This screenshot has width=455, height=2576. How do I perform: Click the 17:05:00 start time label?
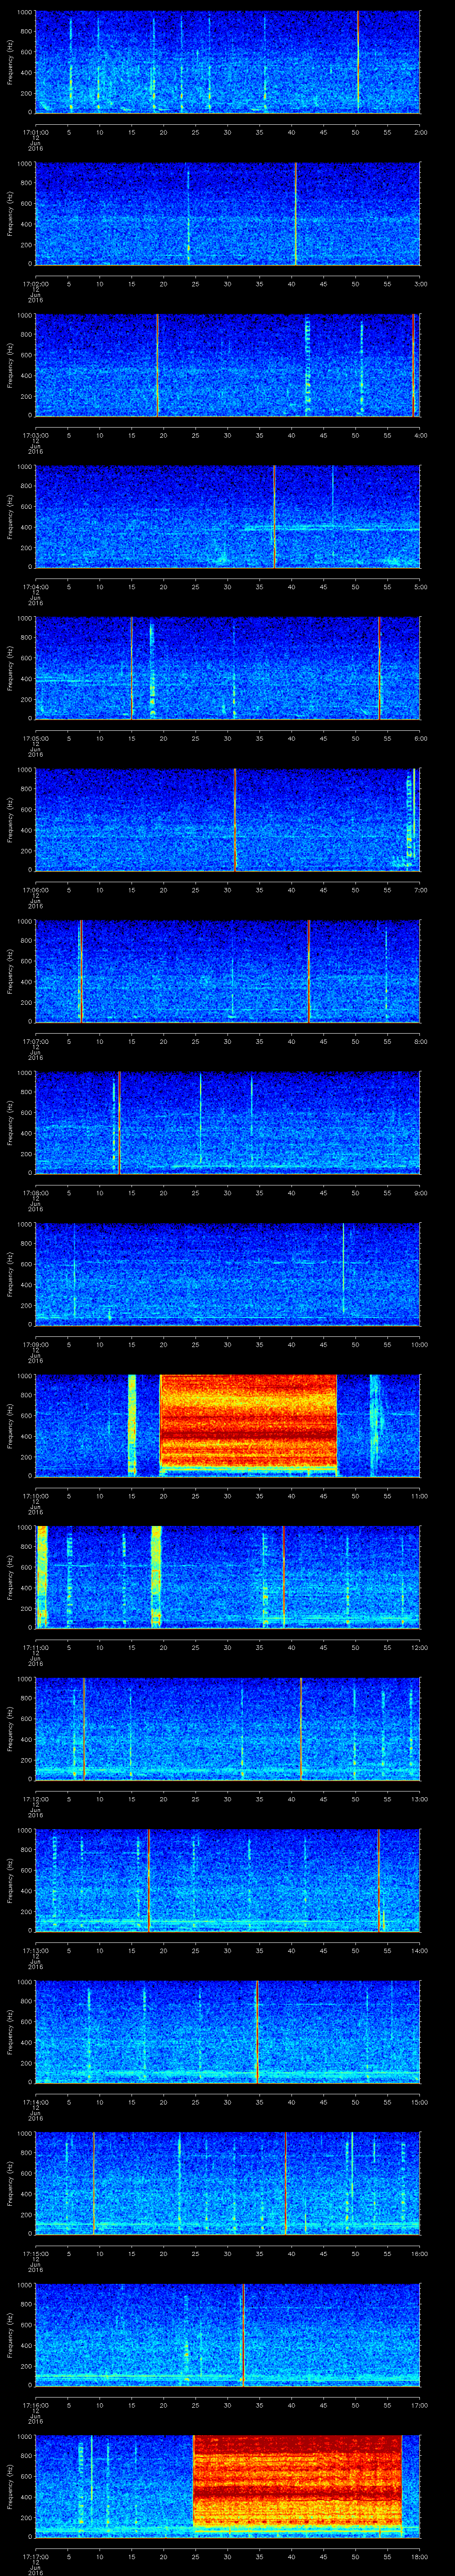pyautogui.click(x=35, y=738)
